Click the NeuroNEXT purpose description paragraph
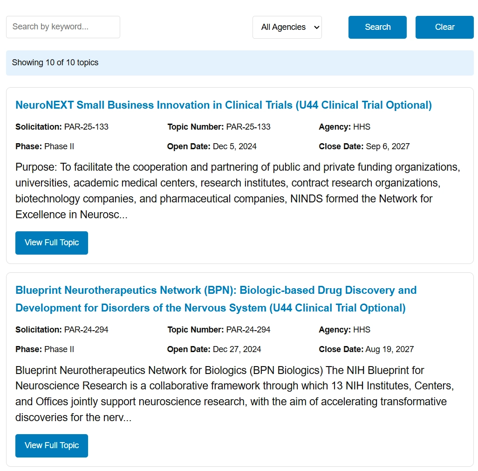The image size is (478, 471). click(x=238, y=191)
